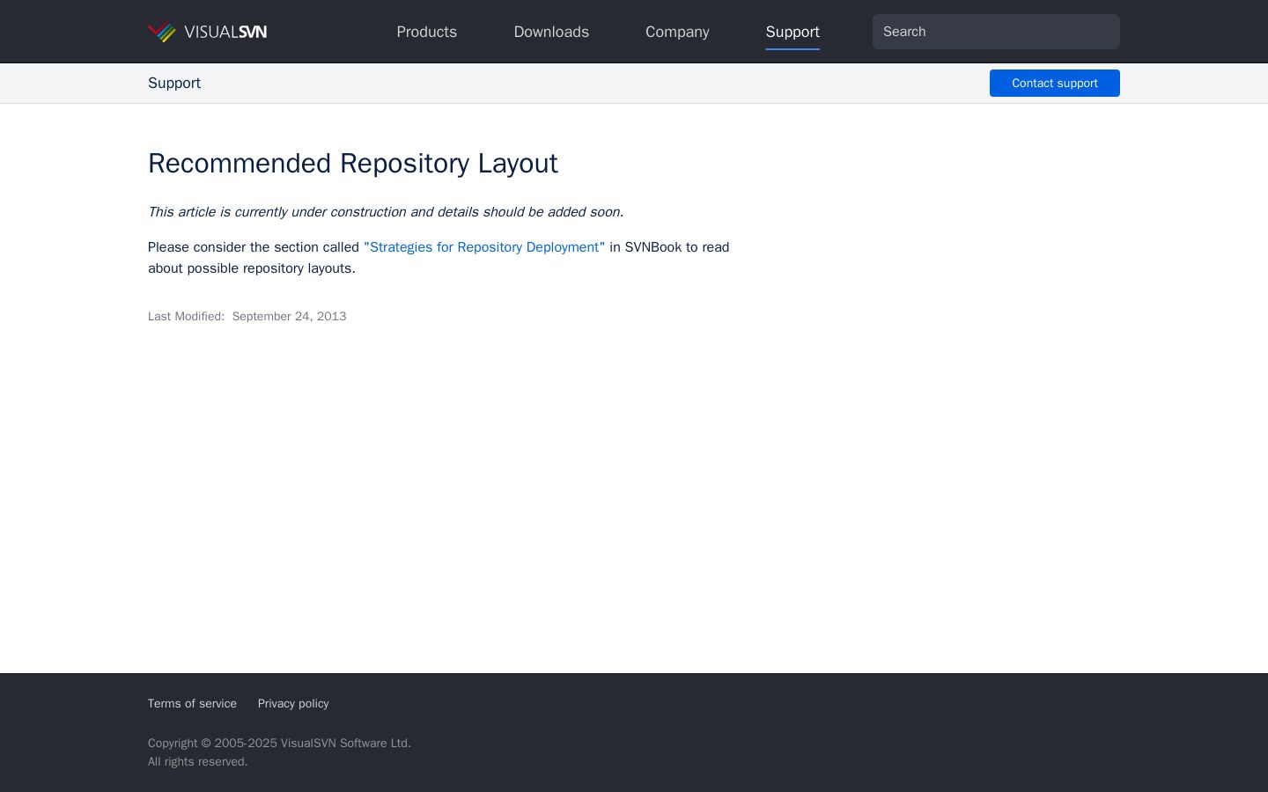
Task: Select the Support nav item
Action: click(792, 32)
